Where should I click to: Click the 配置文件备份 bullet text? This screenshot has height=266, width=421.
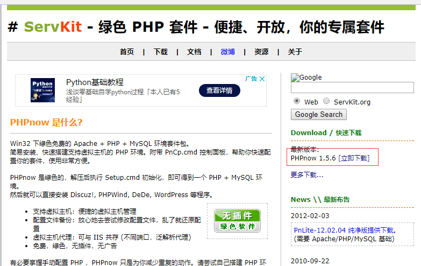117,225
